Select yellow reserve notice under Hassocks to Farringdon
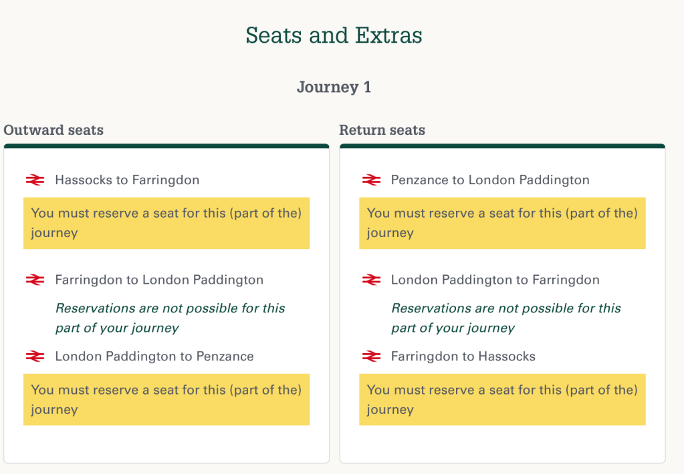684x474 pixels. (x=166, y=223)
